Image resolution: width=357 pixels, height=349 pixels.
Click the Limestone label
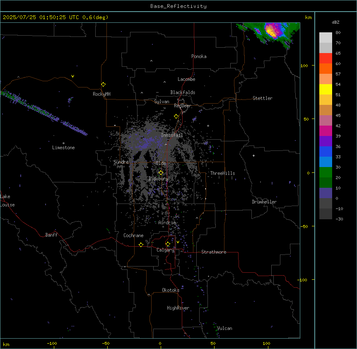point(63,148)
